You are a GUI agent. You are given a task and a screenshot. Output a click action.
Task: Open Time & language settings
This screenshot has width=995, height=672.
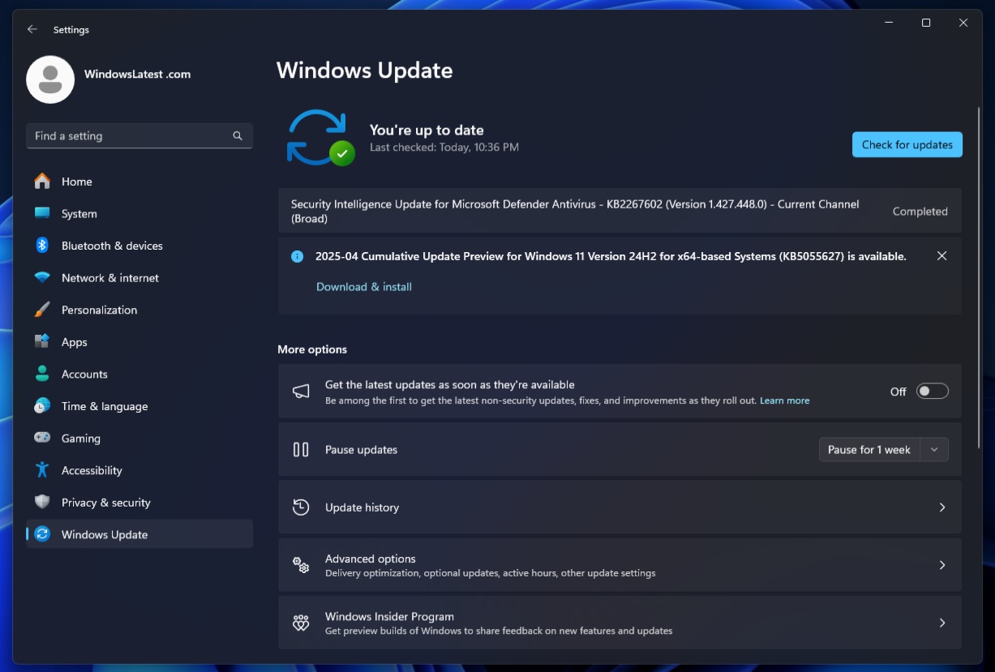point(104,406)
